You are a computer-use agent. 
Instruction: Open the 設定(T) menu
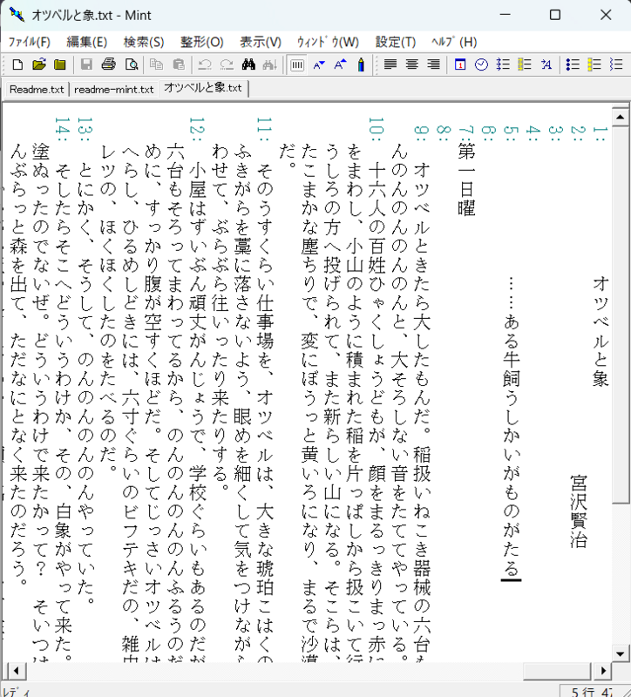click(395, 42)
